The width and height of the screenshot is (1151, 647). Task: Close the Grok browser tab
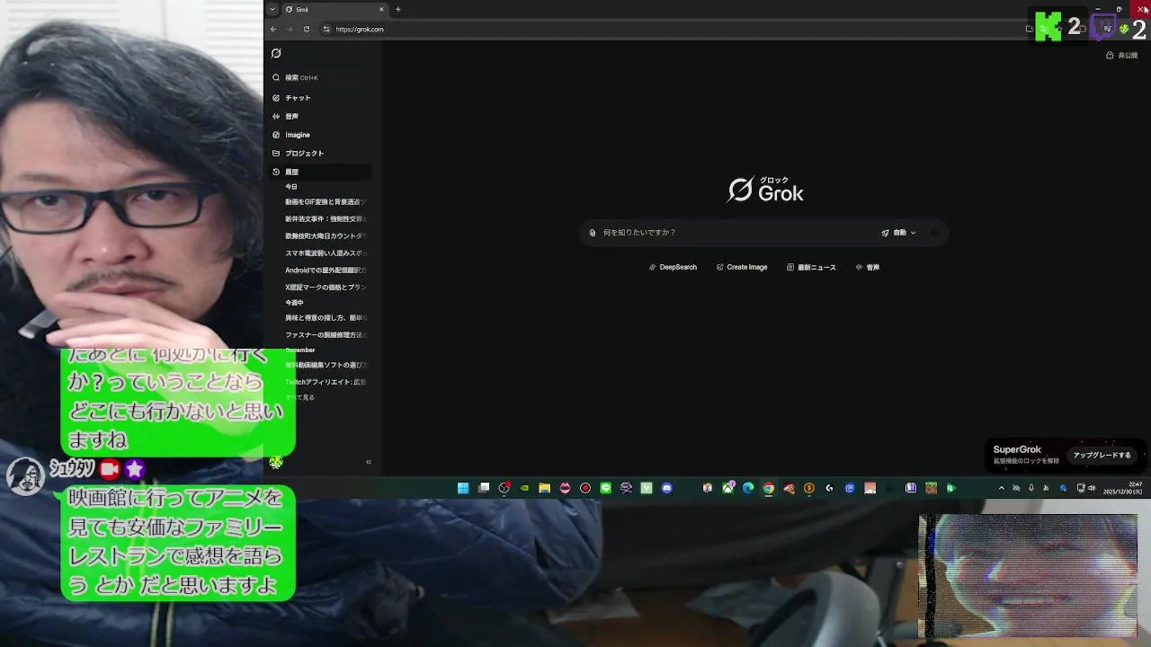tap(381, 9)
